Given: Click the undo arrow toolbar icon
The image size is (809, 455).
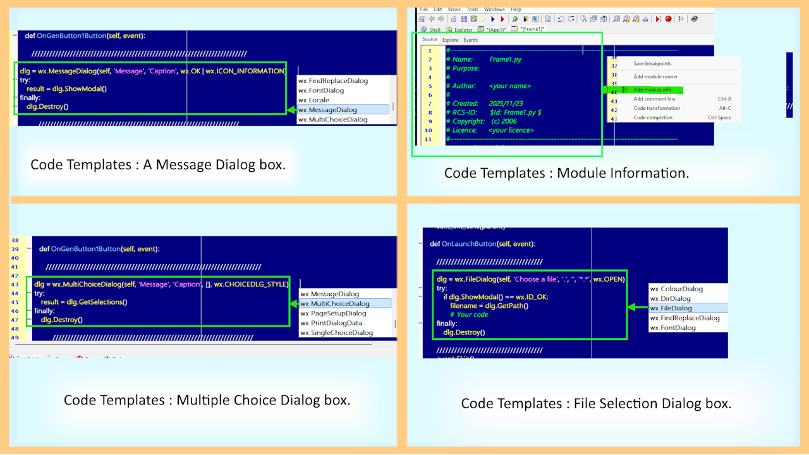Looking at the screenshot, I should click(x=561, y=19).
